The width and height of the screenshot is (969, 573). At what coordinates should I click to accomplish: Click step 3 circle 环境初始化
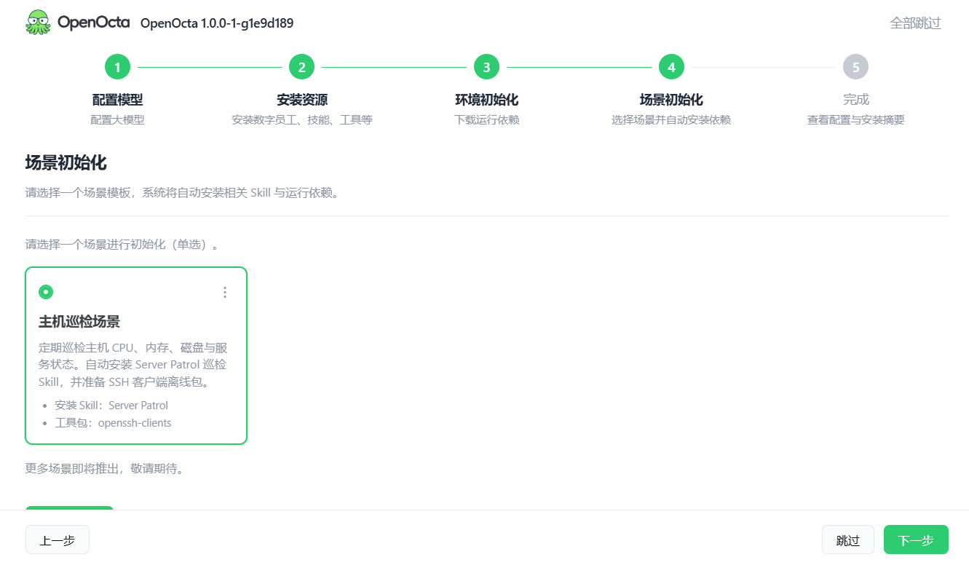tap(486, 67)
